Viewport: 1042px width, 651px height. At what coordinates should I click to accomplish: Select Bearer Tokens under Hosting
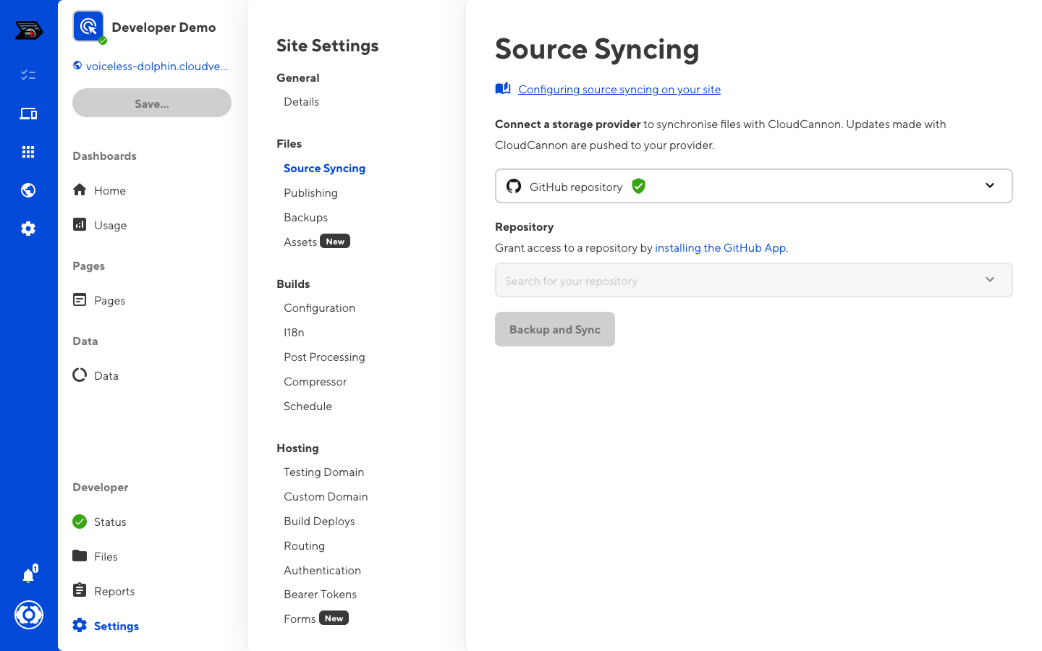tap(320, 595)
